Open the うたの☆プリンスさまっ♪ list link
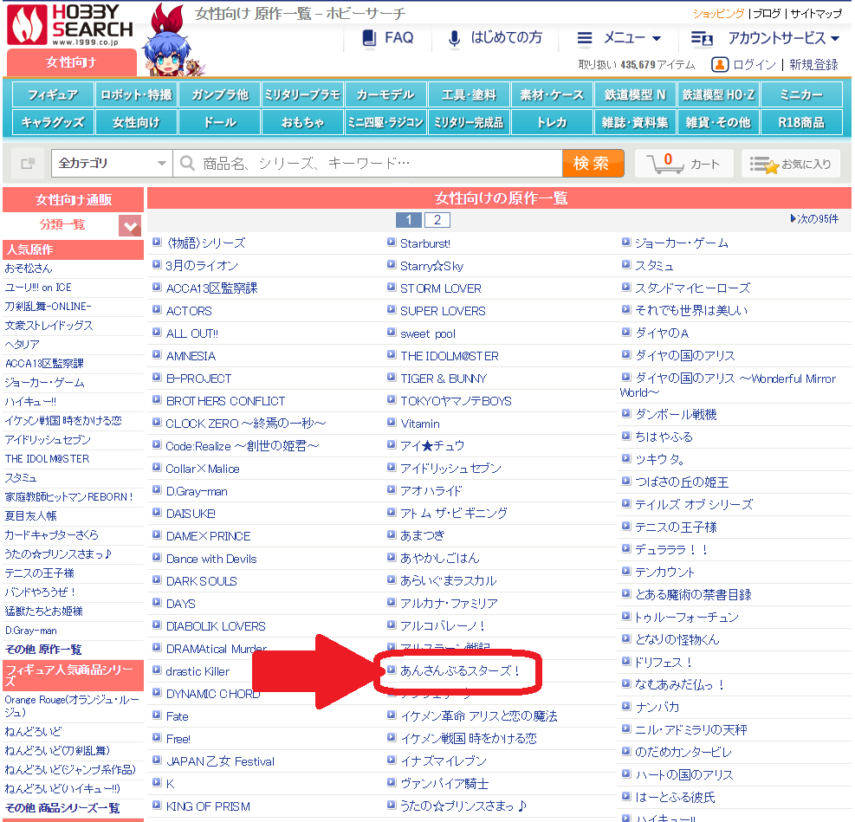This screenshot has width=855, height=822. click(463, 806)
